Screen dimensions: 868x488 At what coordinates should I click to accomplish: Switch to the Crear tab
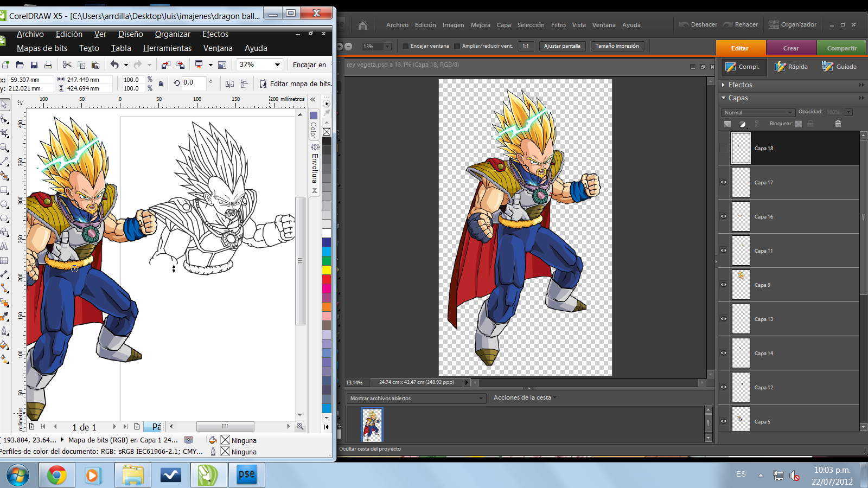pyautogui.click(x=791, y=48)
